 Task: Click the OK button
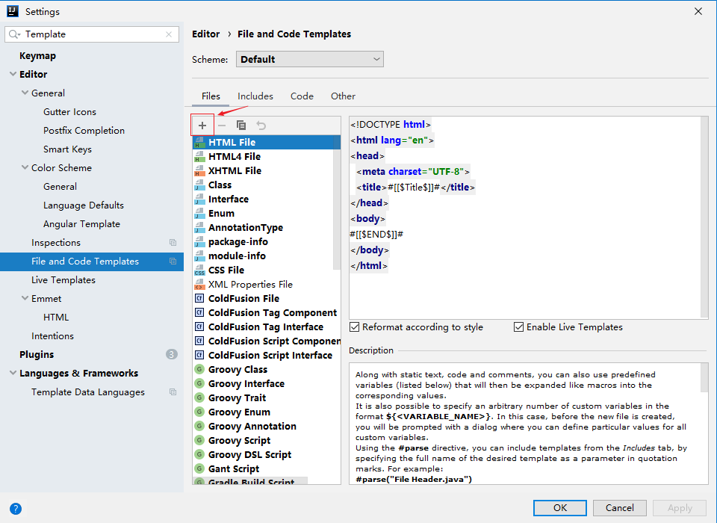coord(559,507)
